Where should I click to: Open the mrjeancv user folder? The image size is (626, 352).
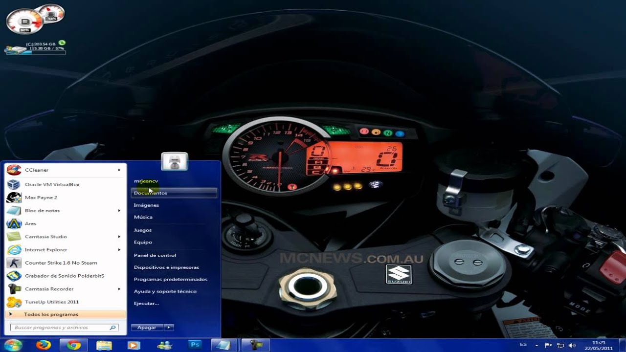click(x=146, y=181)
